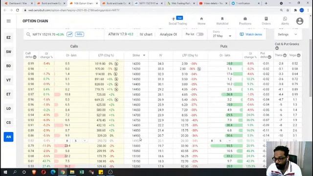This screenshot has width=313, height=176.
Task: Click Analyze OI
Action: (x=168, y=34)
